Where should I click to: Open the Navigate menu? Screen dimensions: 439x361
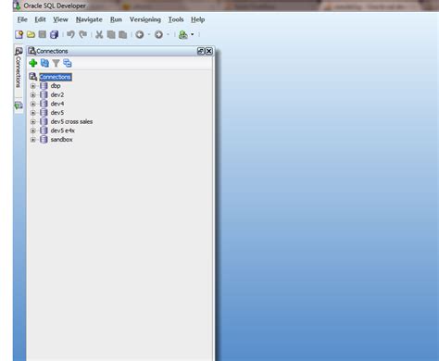coord(89,19)
